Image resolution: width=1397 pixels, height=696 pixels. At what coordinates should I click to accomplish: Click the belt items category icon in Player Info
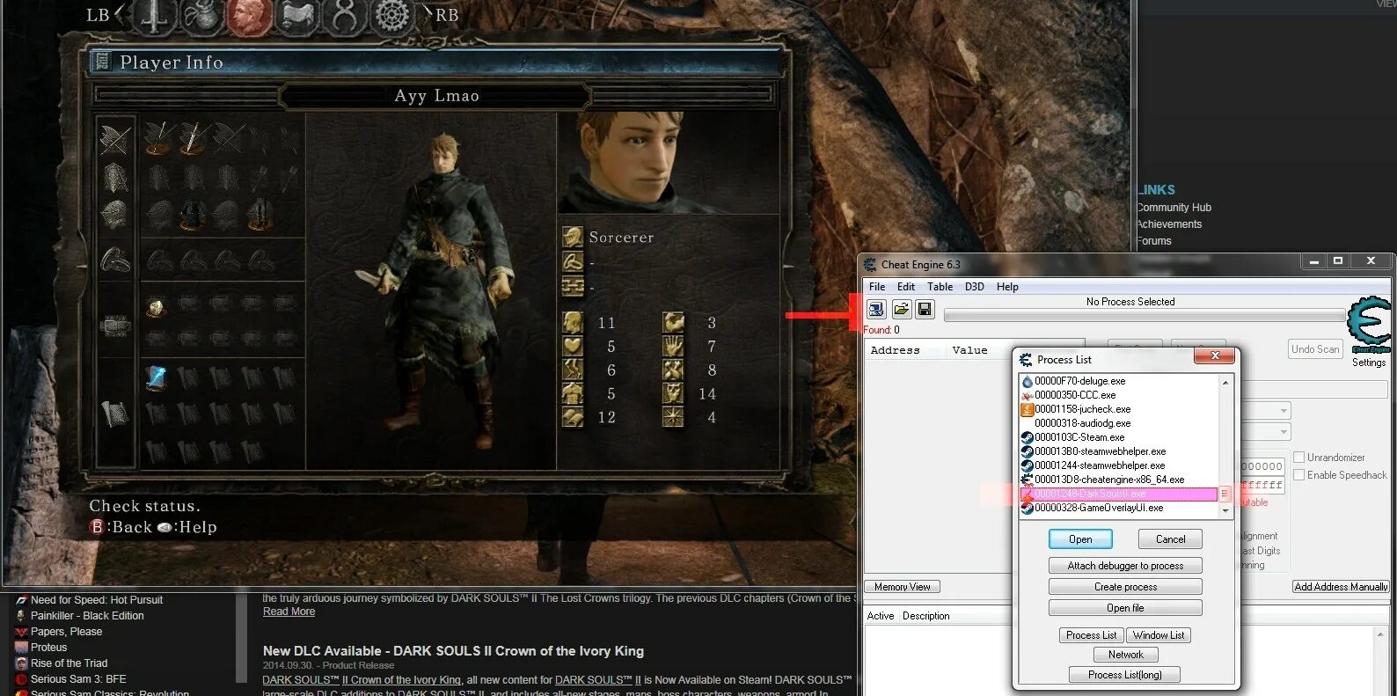click(115, 326)
